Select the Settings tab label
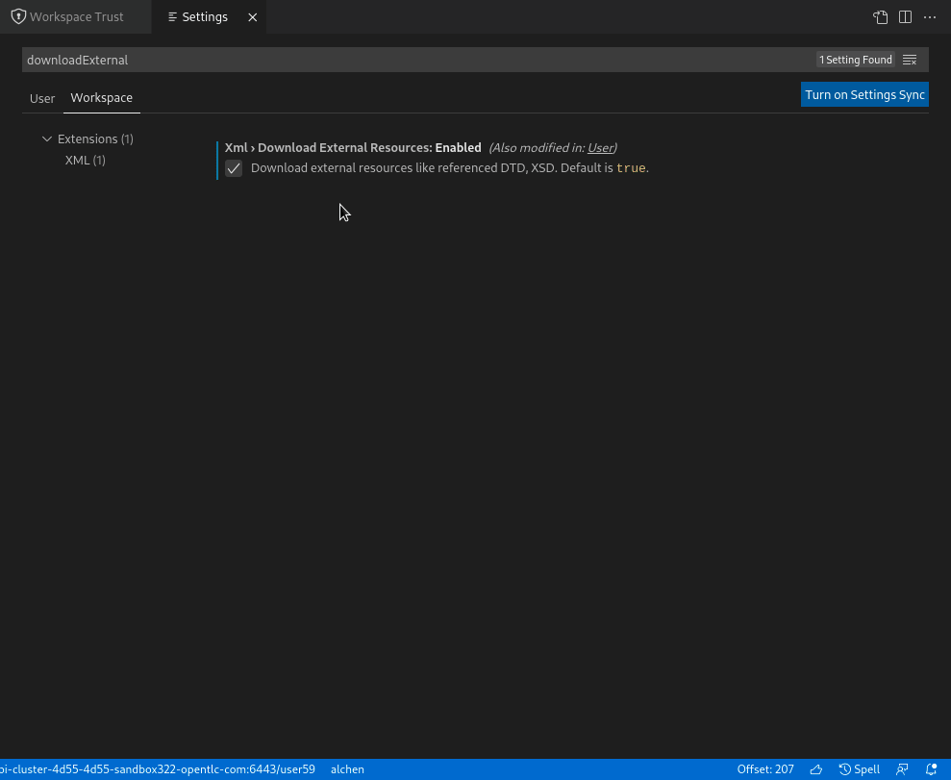This screenshot has height=780, width=951. (204, 16)
